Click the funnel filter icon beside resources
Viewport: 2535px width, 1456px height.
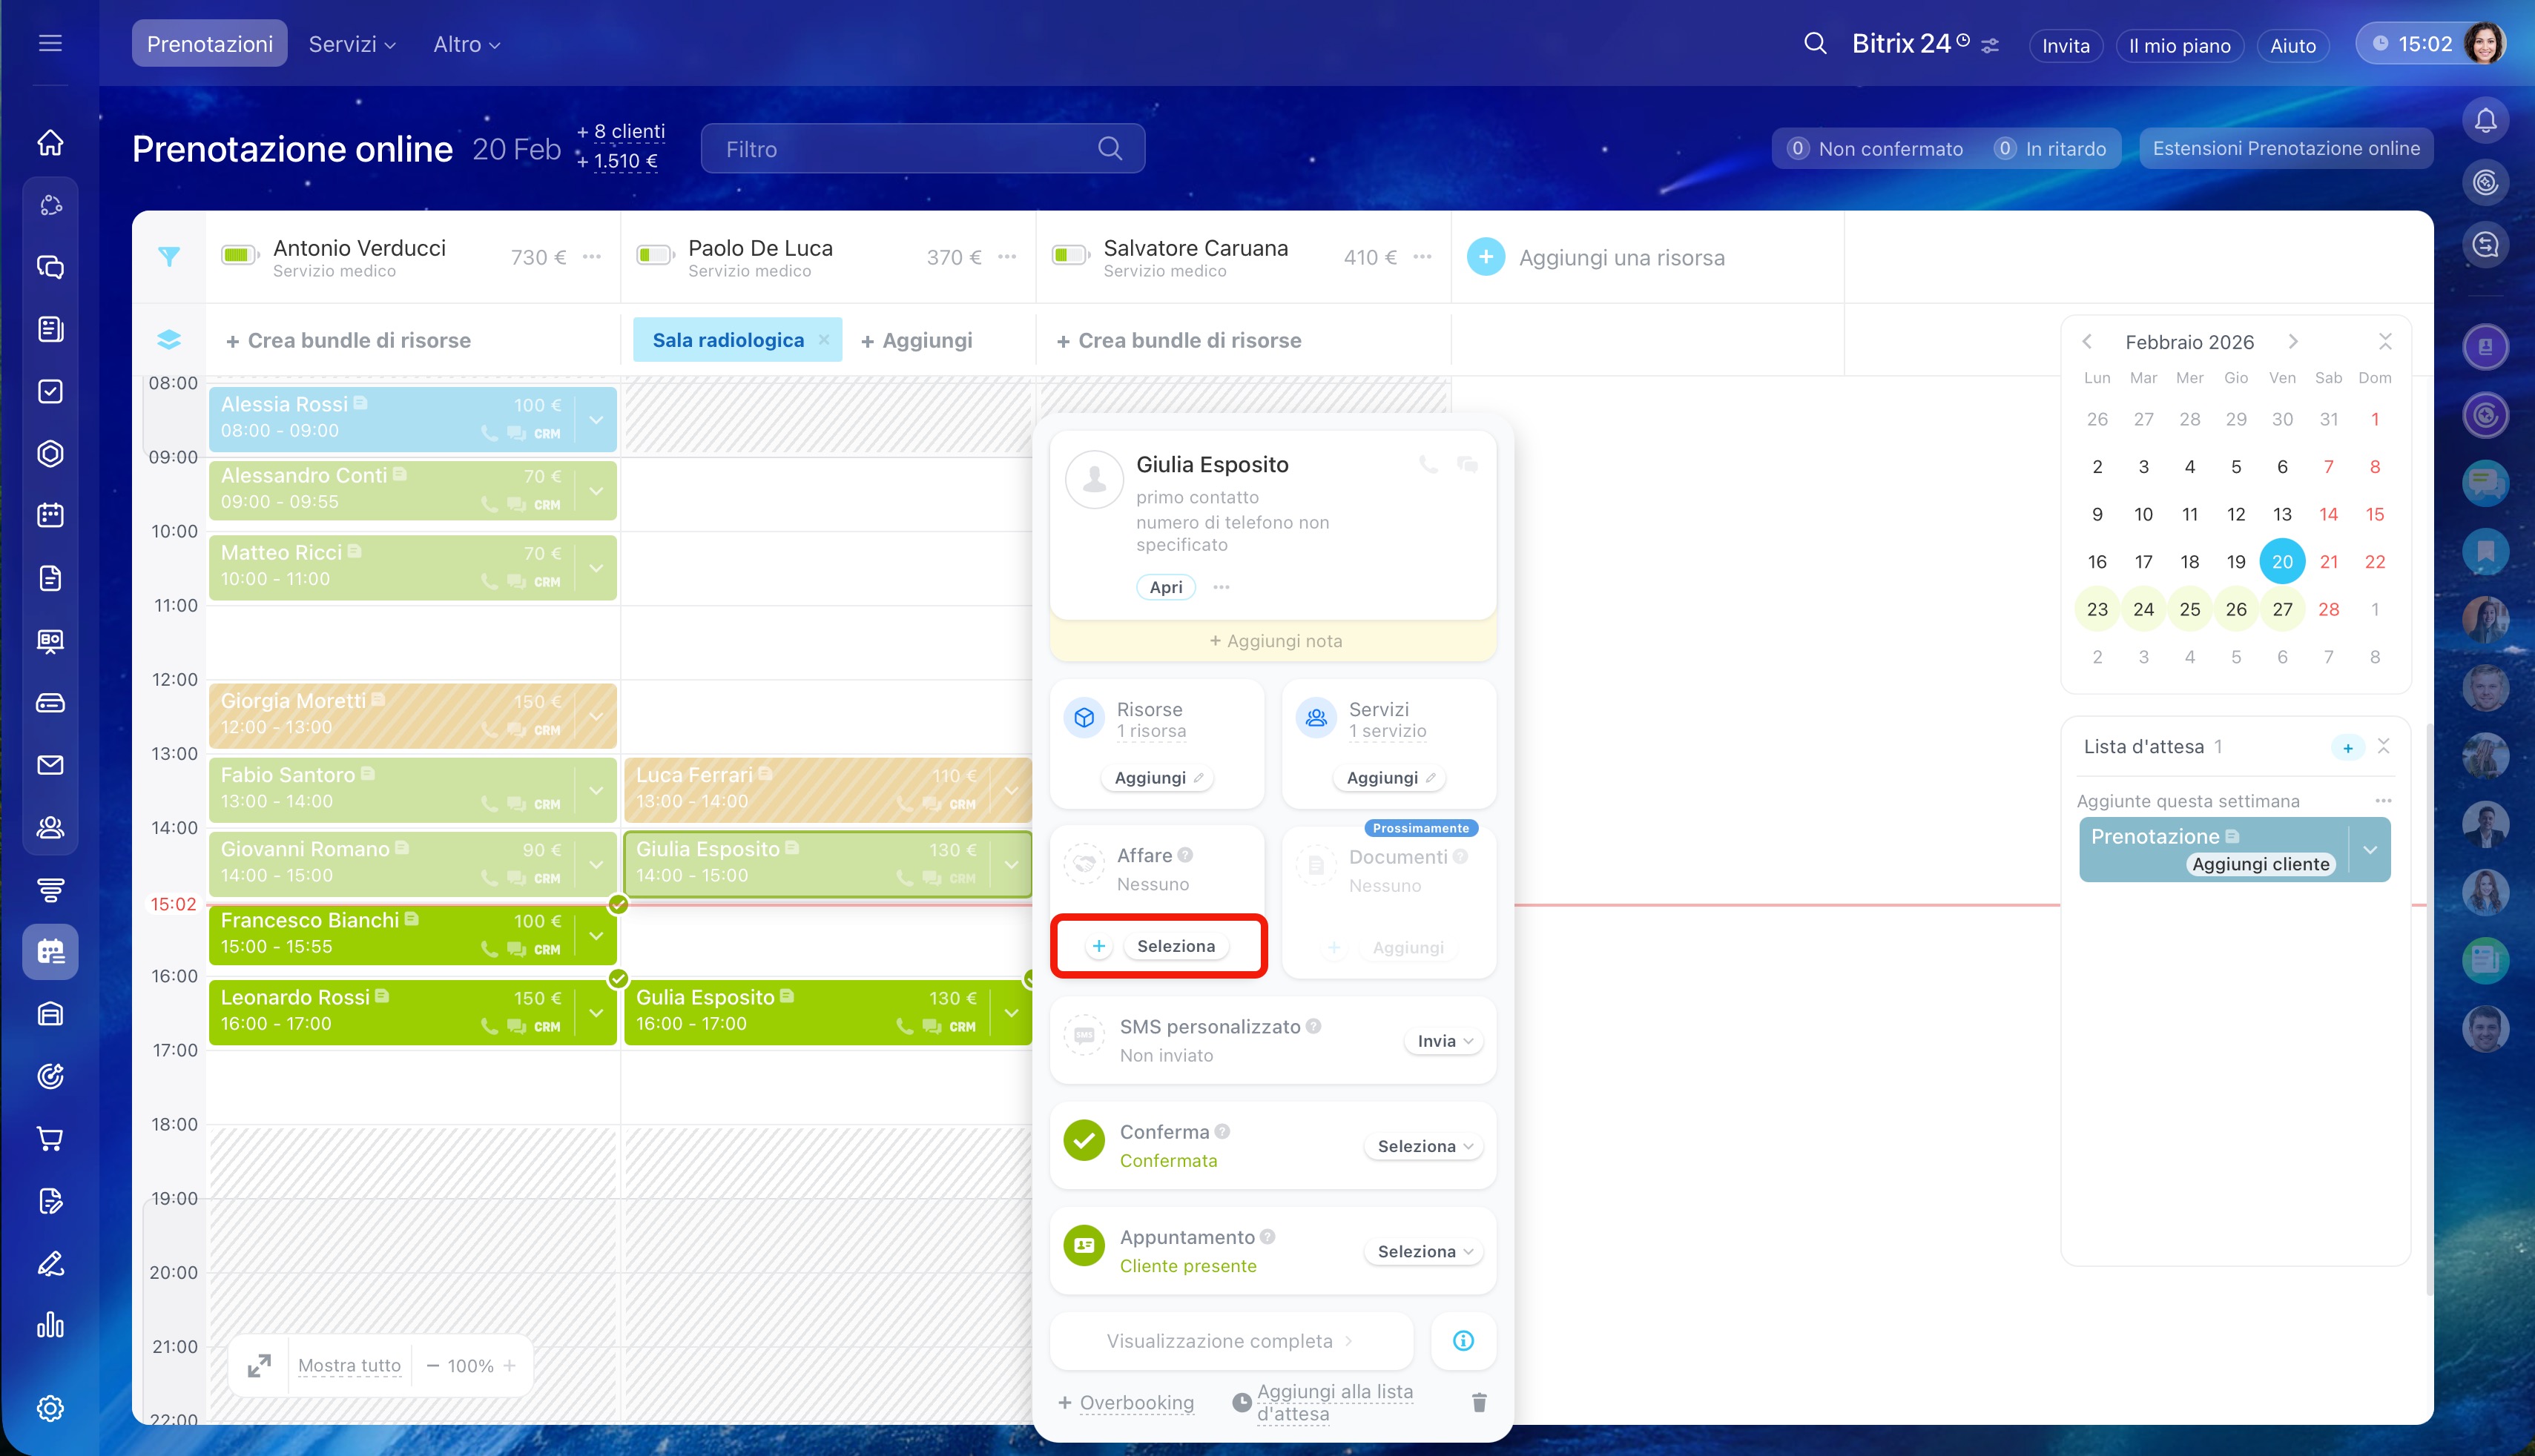[169, 257]
